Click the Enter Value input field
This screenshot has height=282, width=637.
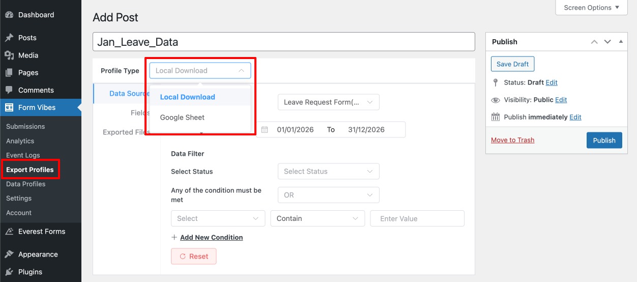(x=417, y=218)
